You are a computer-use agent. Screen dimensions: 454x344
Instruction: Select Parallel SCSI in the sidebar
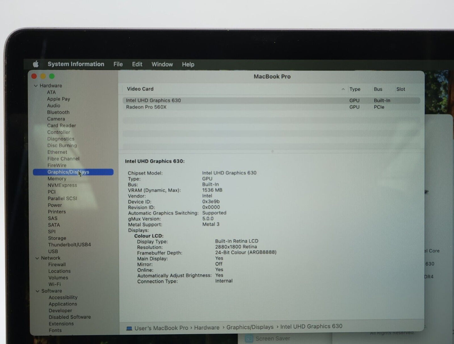coord(62,199)
